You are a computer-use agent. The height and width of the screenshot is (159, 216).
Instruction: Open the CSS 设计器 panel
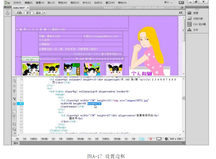pos(199,24)
